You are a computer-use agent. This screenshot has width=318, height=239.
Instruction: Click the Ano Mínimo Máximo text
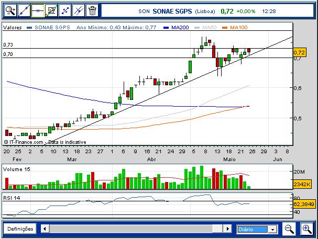pyautogui.click(x=116, y=28)
